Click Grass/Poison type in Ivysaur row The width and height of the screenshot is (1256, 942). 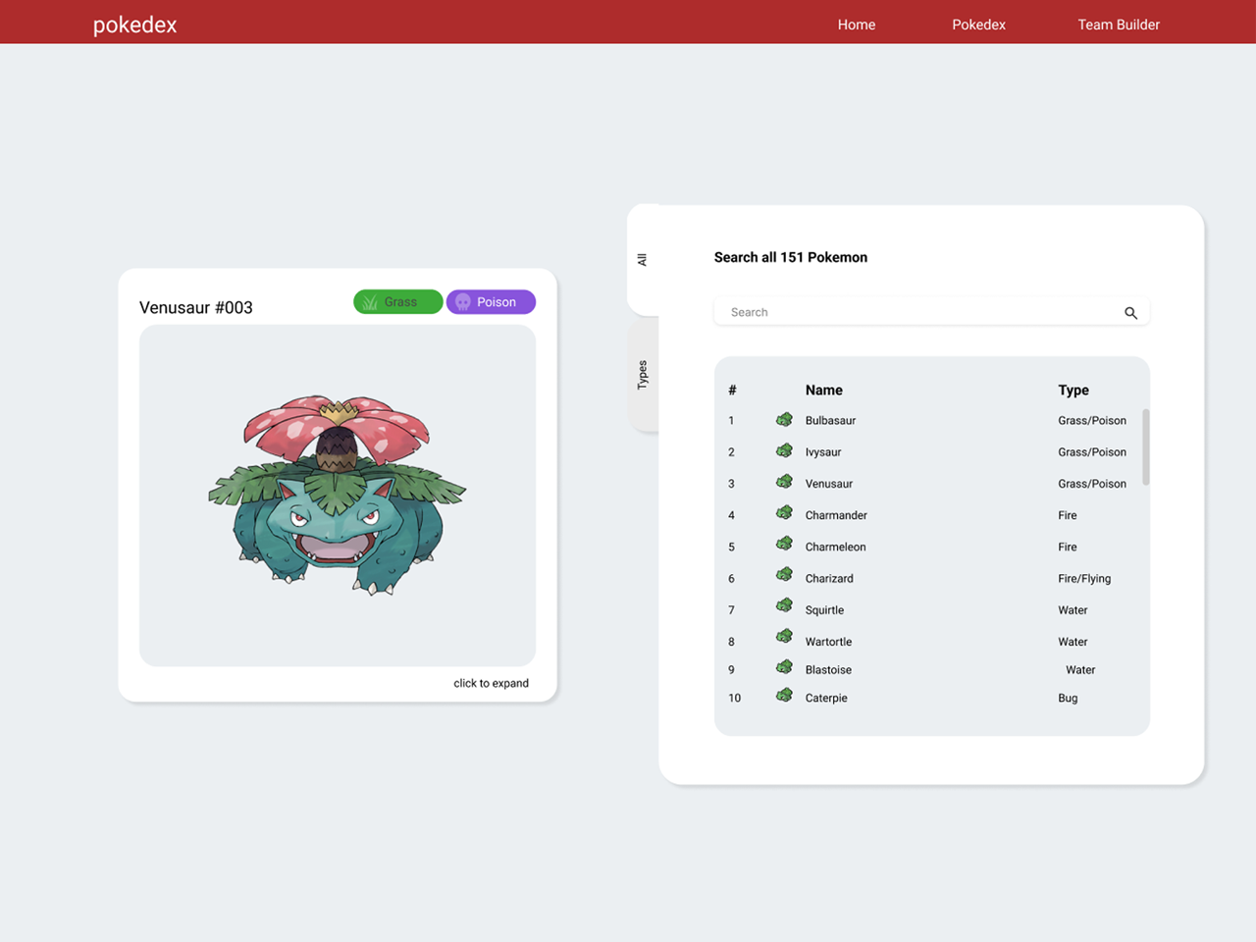point(1092,451)
